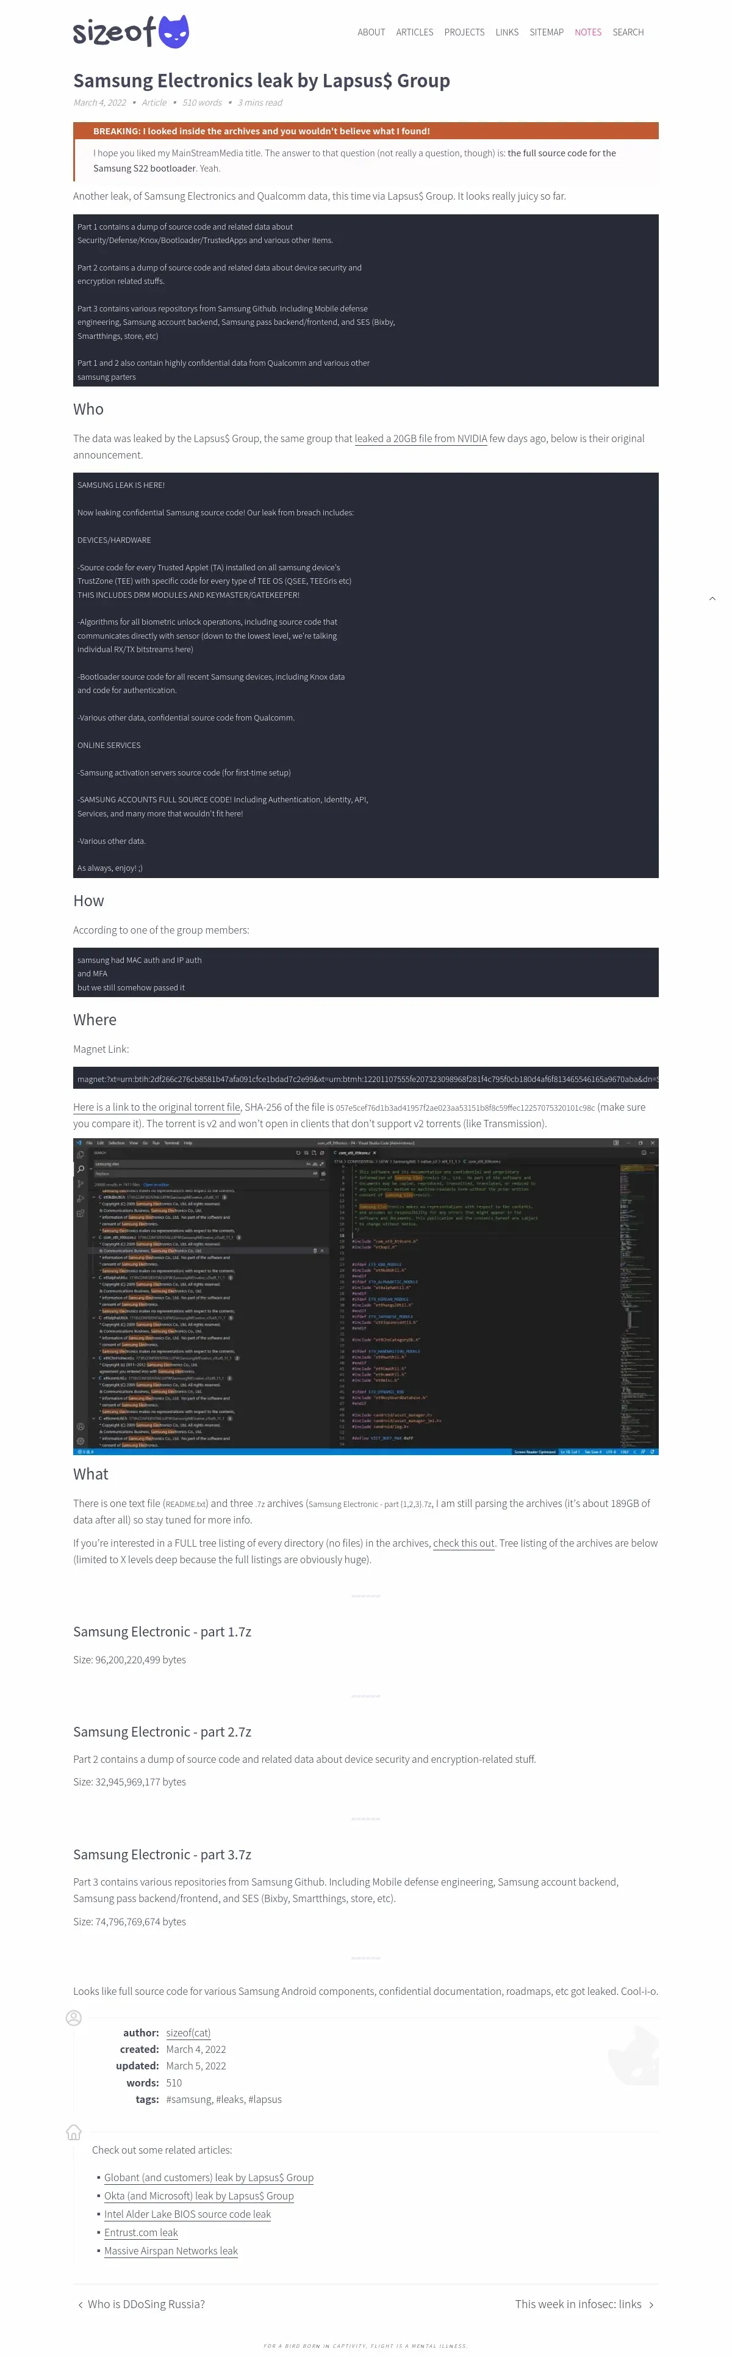732x2357 pixels.
Task: Click the 'Samsung Electronic - part 3.7z' heading
Action: click(162, 1854)
